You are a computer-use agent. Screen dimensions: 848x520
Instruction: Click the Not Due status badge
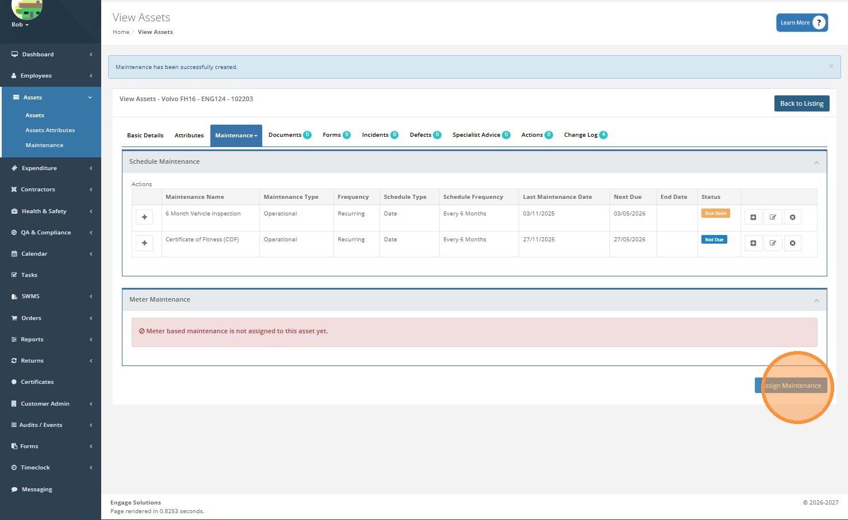tap(714, 240)
